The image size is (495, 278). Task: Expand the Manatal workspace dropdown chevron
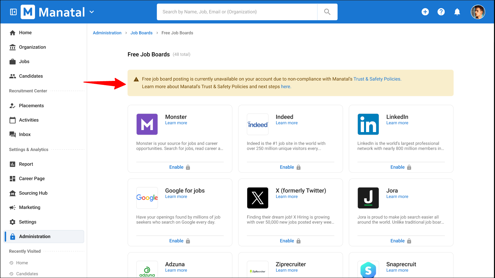click(x=92, y=12)
